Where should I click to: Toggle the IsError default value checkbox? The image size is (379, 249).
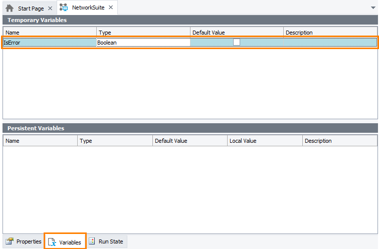click(x=237, y=43)
